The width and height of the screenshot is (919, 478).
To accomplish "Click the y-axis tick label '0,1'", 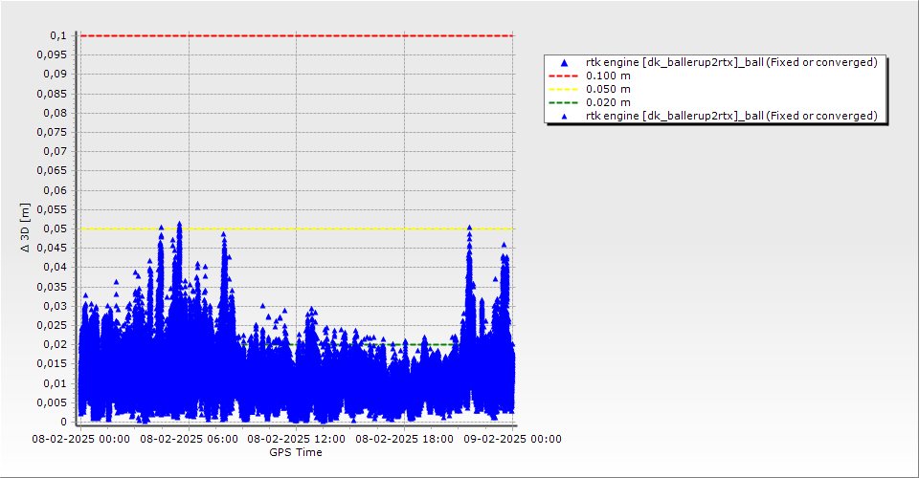I will point(58,35).
